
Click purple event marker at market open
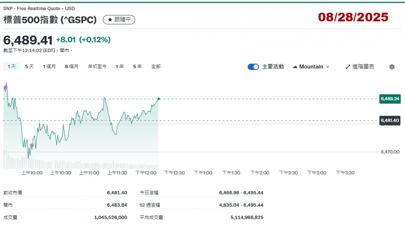pyautogui.click(x=6, y=87)
